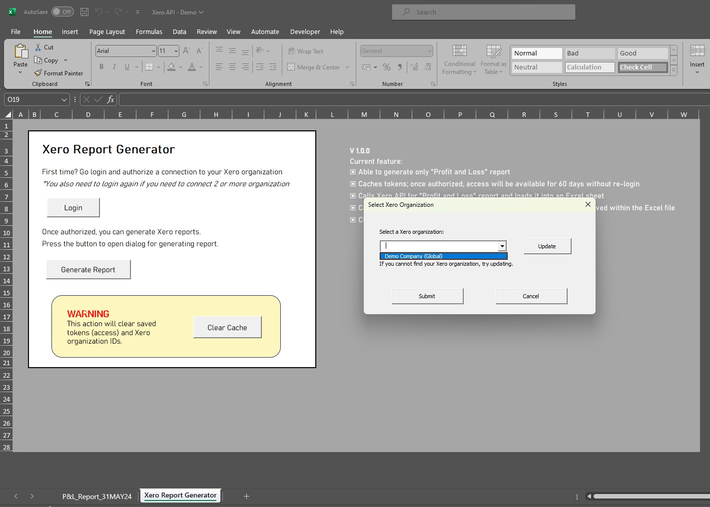The image size is (710, 507).
Task: Add a new sheet with plus icon
Action: pos(246,496)
